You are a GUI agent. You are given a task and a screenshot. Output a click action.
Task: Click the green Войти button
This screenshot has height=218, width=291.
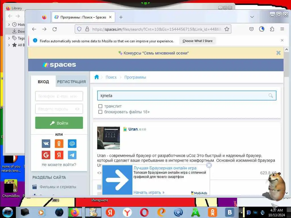59,123
